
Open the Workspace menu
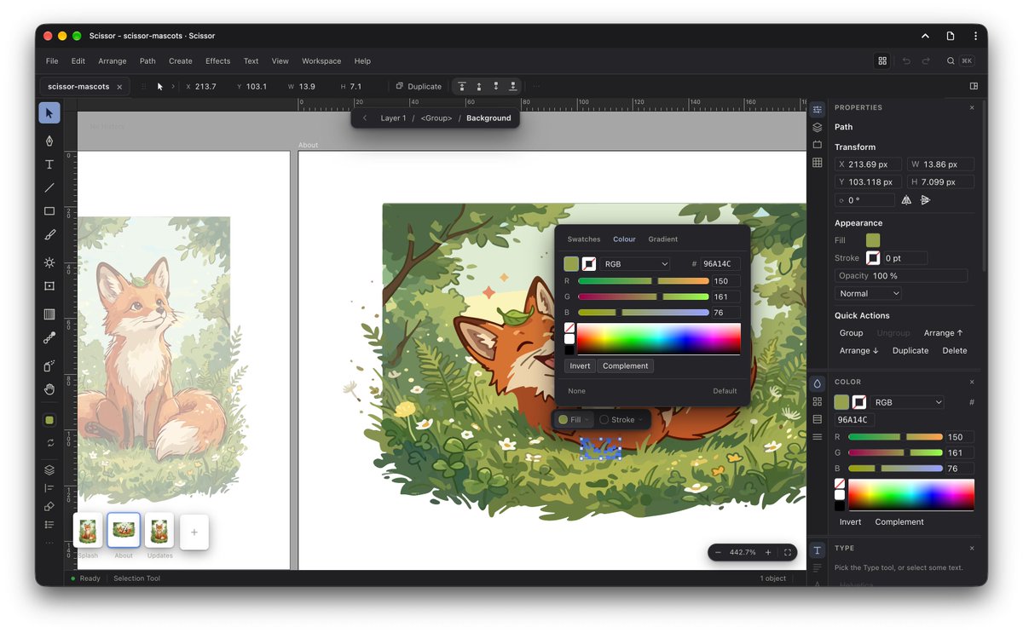coord(321,61)
